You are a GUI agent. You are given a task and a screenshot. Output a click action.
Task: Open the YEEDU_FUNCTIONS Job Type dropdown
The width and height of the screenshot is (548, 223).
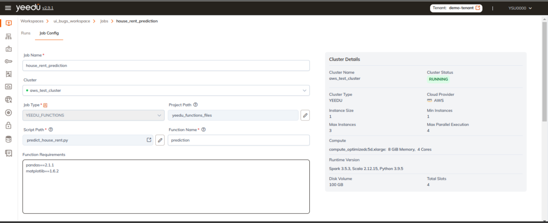93,115
